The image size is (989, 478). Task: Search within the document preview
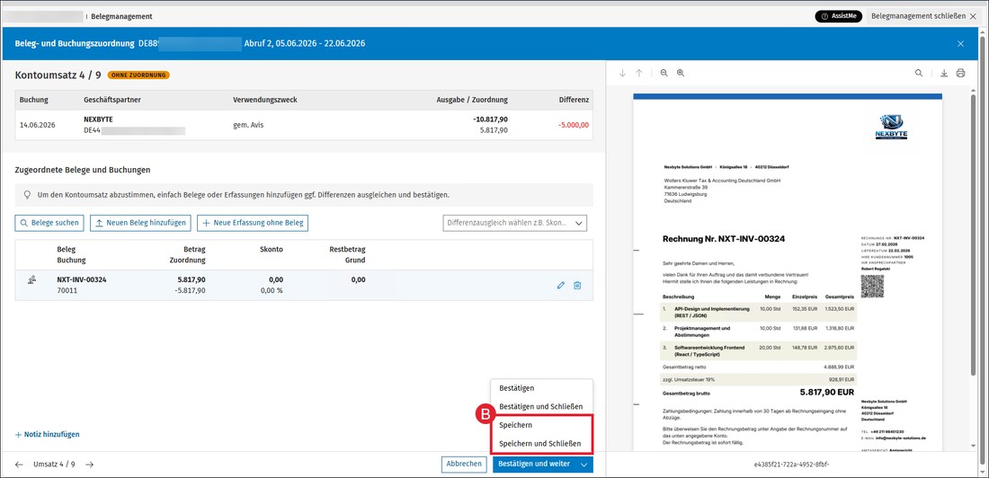pyautogui.click(x=920, y=73)
